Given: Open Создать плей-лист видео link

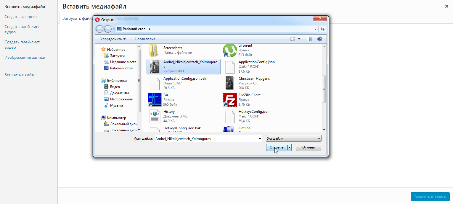Looking at the screenshot, I should (22, 45).
